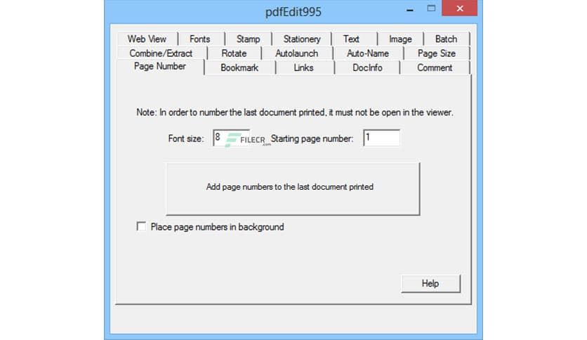Open the Image tab

tap(400, 39)
